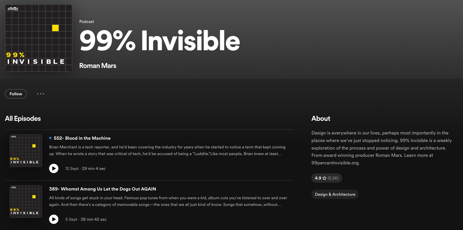Viewport: 463px width, 230px height.
Task: Click the "12 Sept" episode date text
Action: click(x=72, y=168)
